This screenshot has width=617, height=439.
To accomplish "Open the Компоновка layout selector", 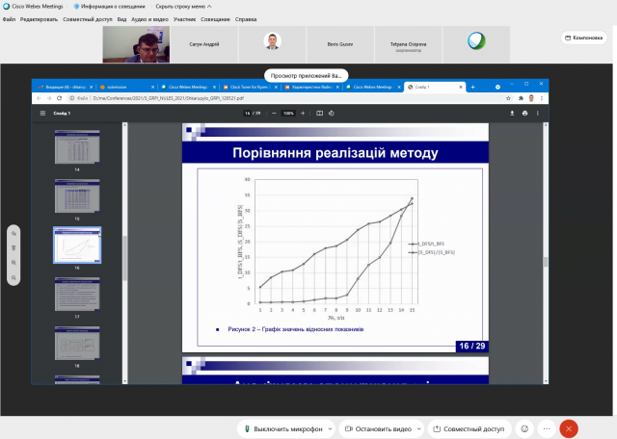I will [x=583, y=38].
